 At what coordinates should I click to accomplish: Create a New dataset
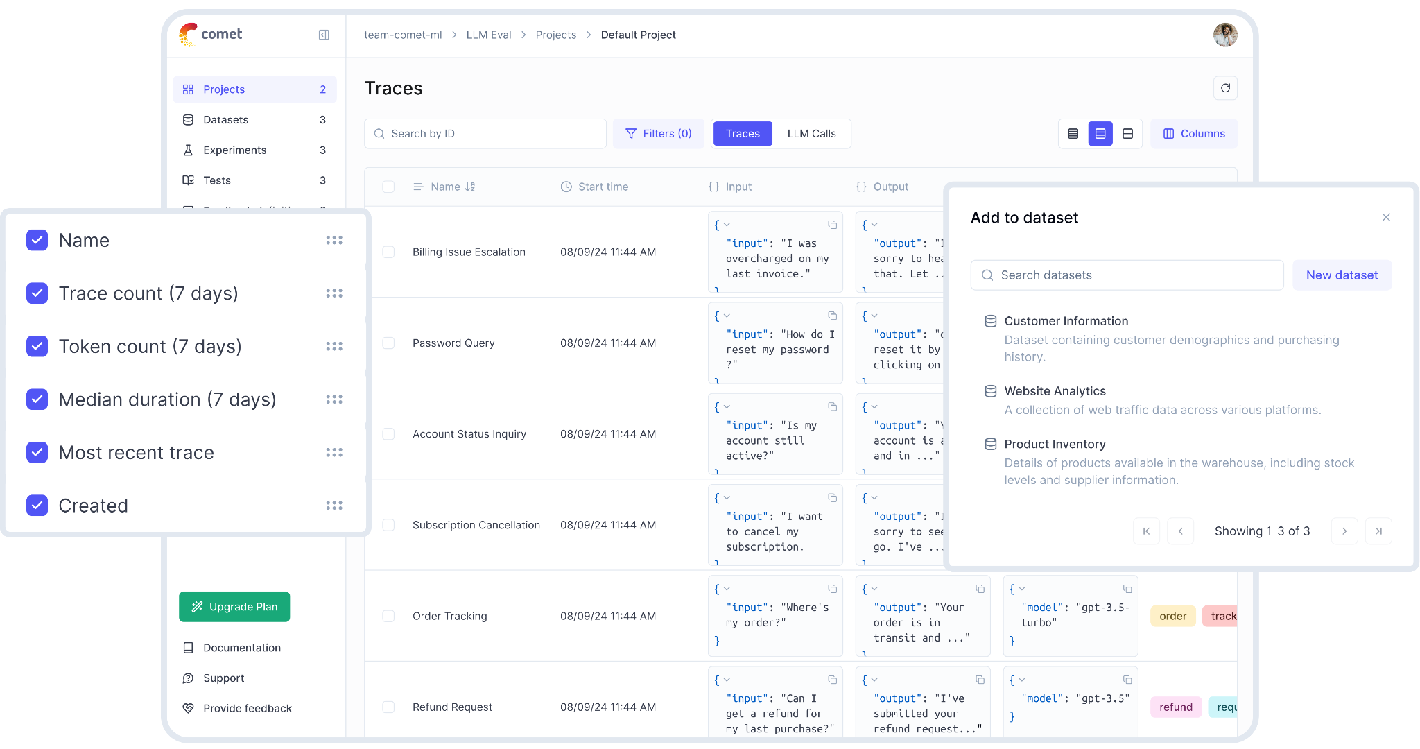coord(1341,275)
